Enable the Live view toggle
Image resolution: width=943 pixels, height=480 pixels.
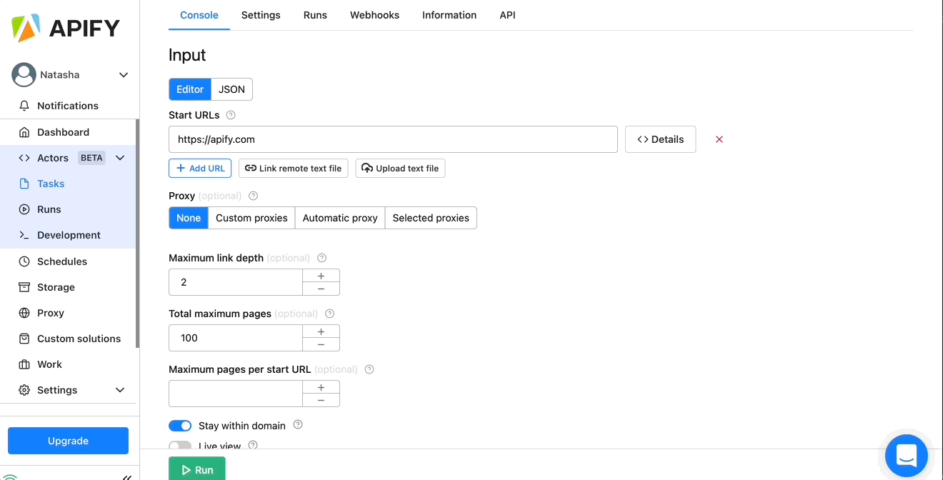[x=180, y=446]
